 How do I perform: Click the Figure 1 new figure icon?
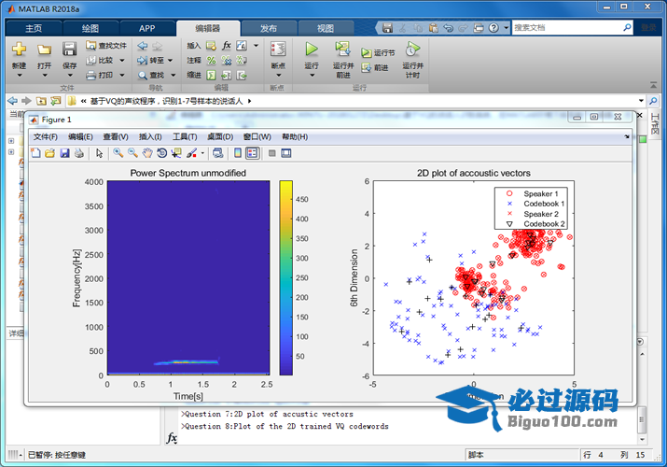pos(35,153)
